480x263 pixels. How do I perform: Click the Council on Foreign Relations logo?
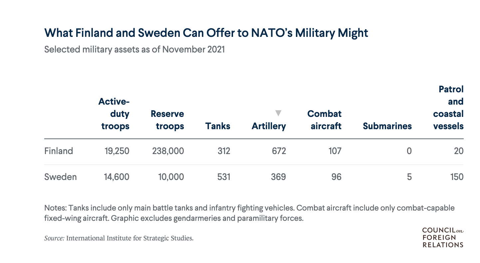pos(443,237)
